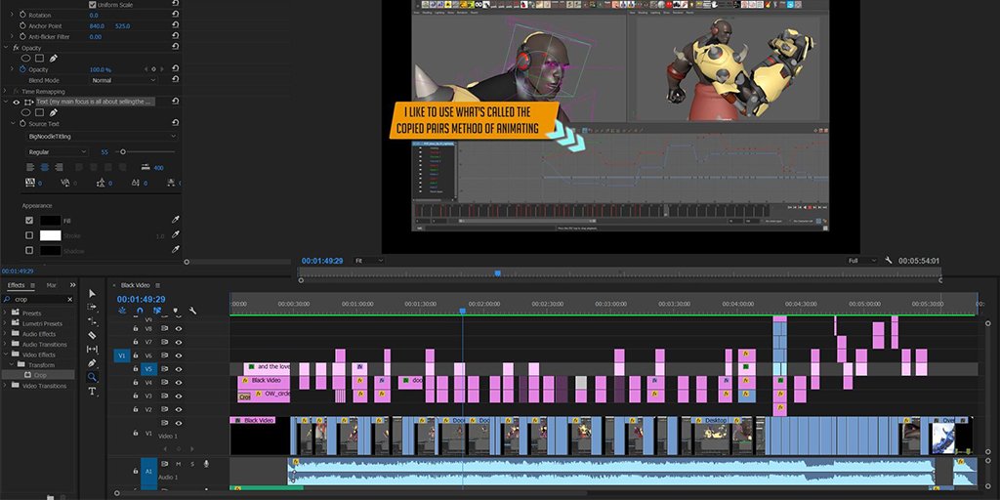Target video track V5
Screen dimensions: 1000x500
pos(148,368)
